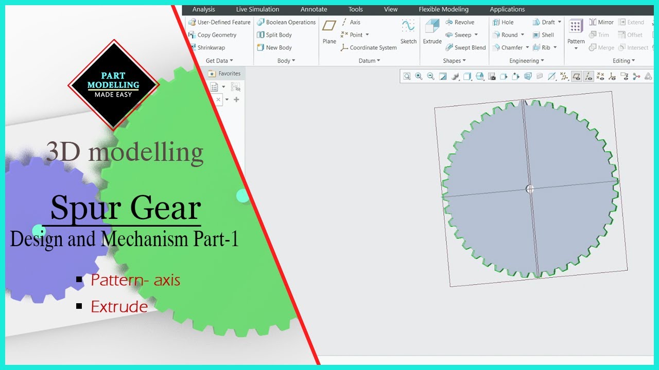Expand the Engineering group menu
Image resolution: width=659 pixels, height=370 pixels.
[527, 61]
